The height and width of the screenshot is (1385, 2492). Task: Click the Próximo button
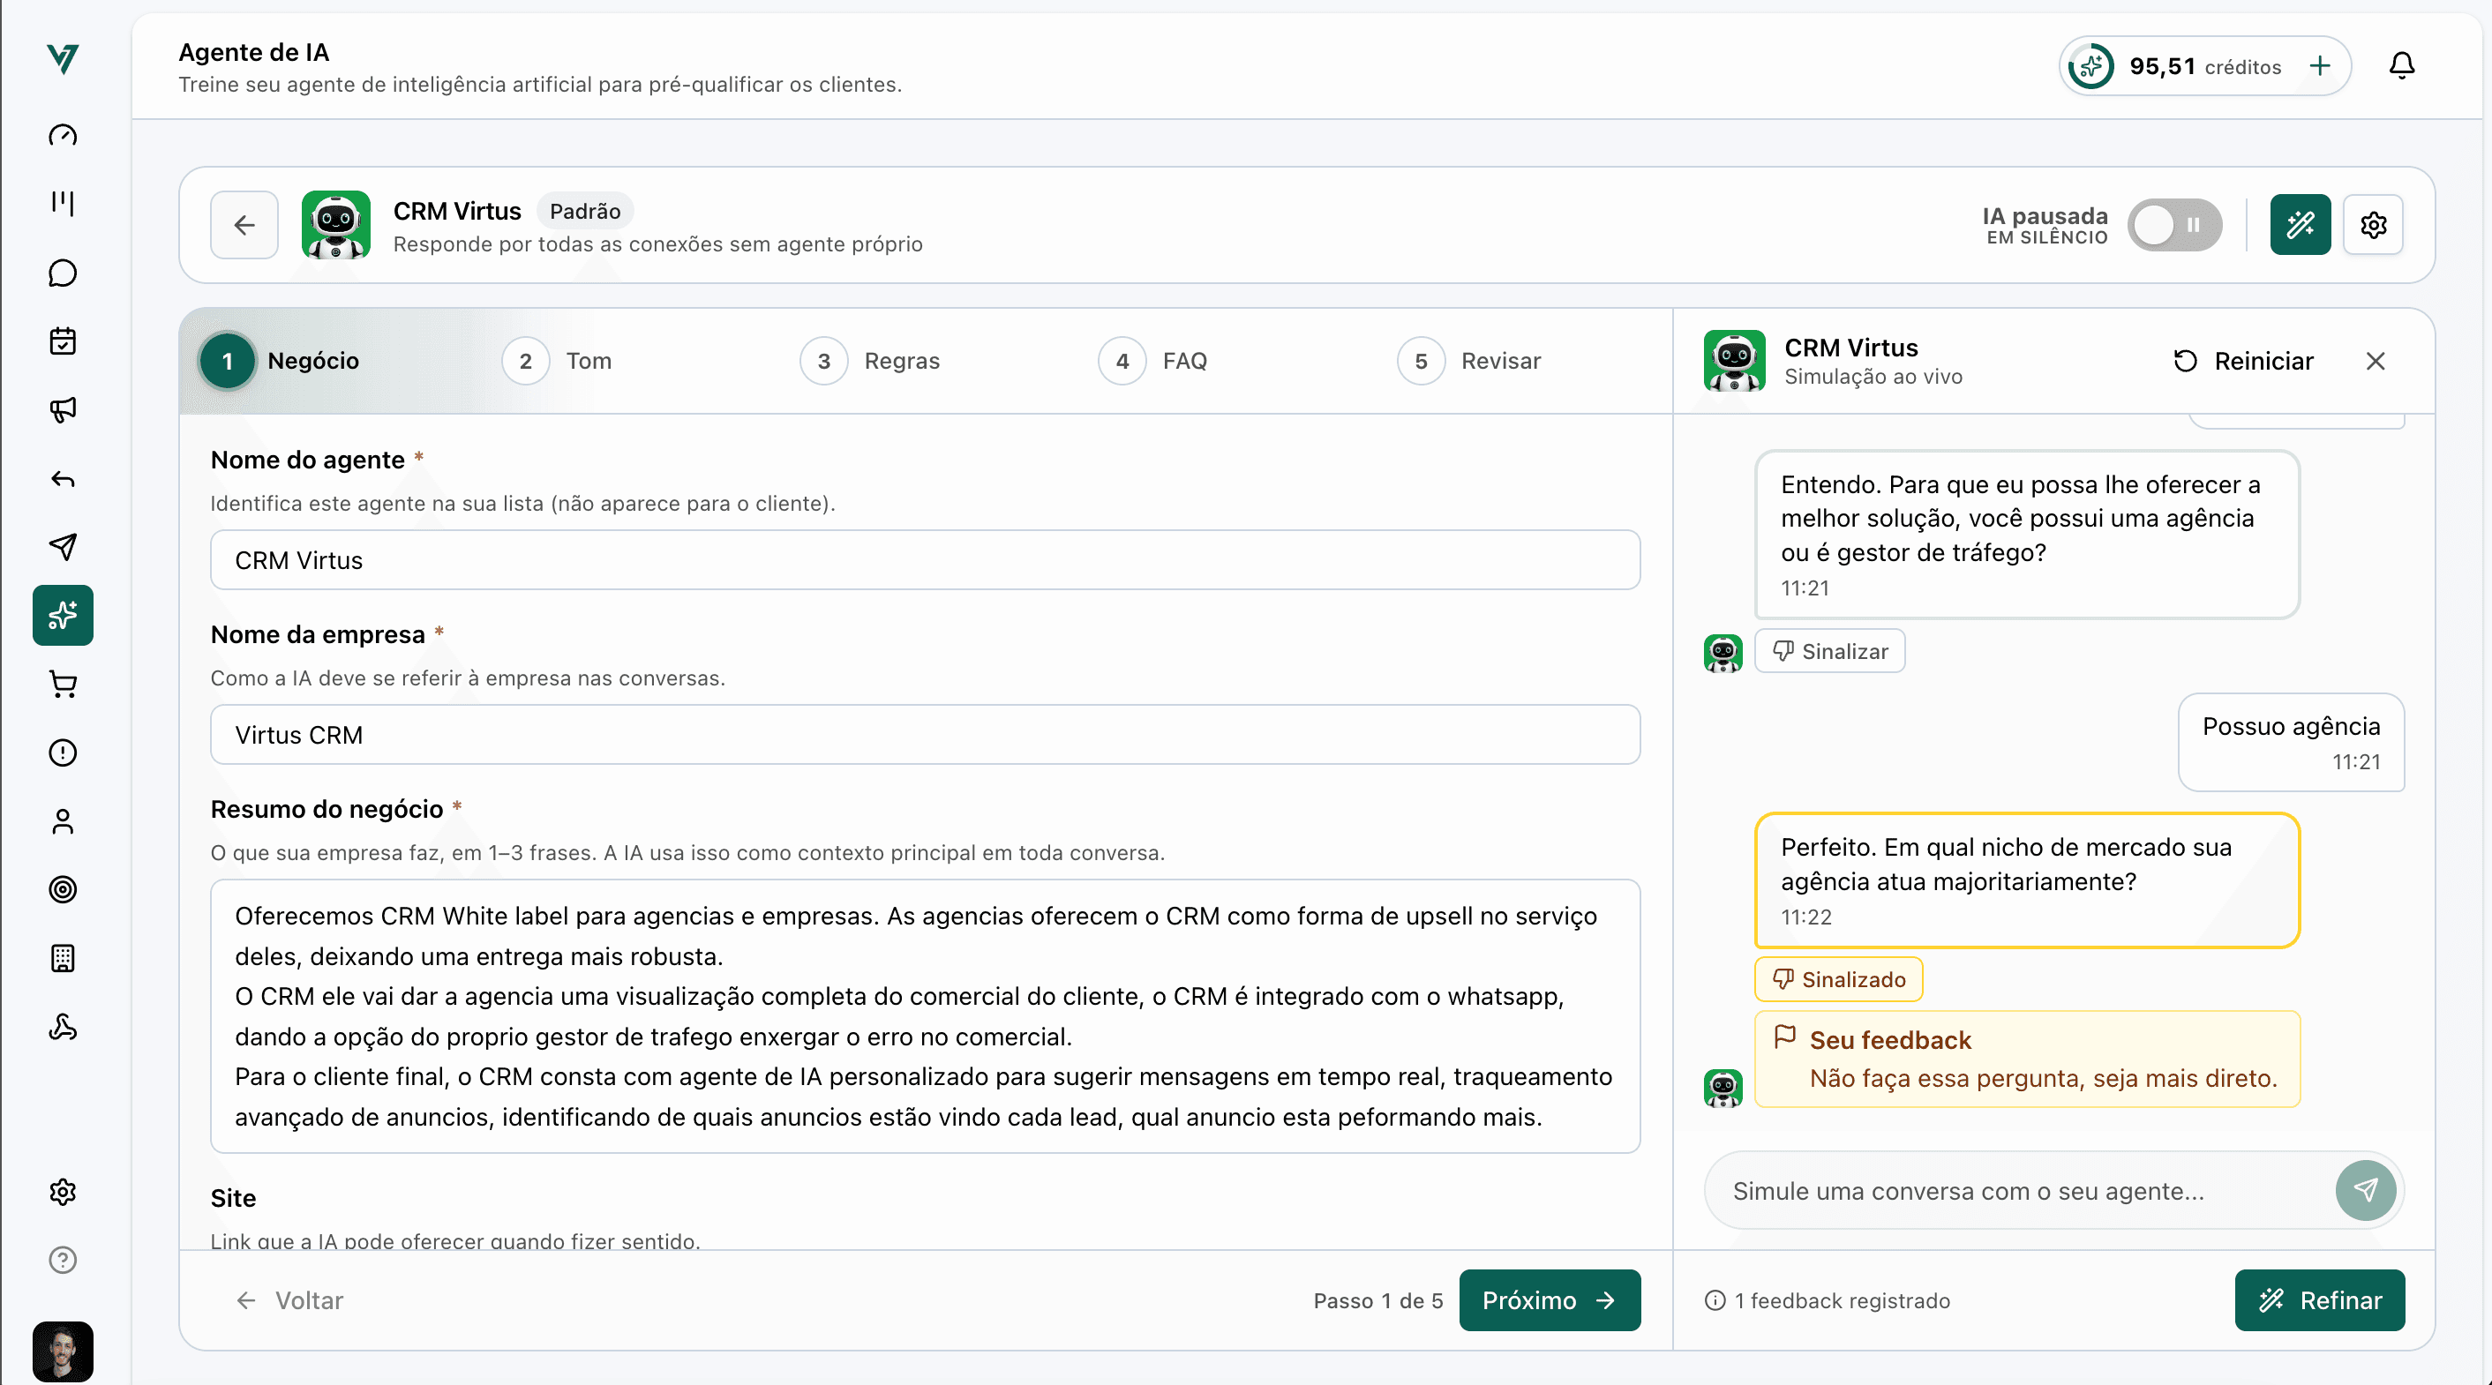[x=1550, y=1301]
